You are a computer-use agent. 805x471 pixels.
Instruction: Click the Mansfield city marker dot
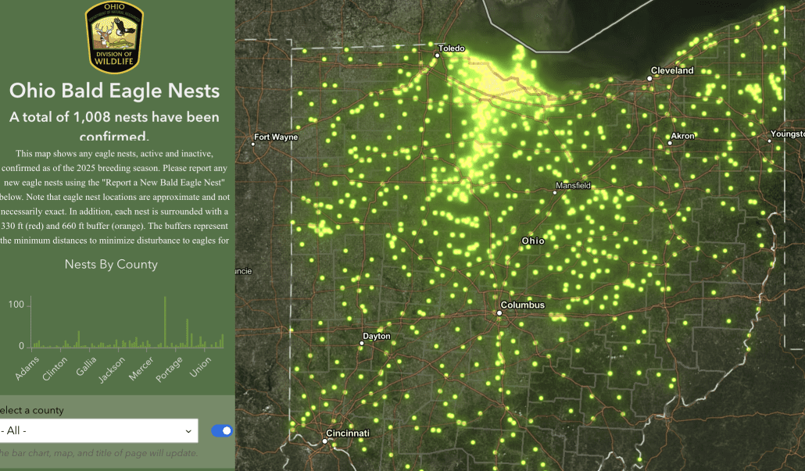click(554, 191)
